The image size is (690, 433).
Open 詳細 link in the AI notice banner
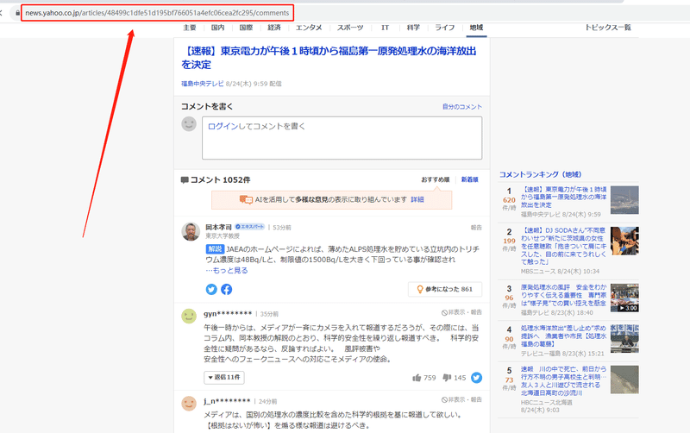coord(417,199)
